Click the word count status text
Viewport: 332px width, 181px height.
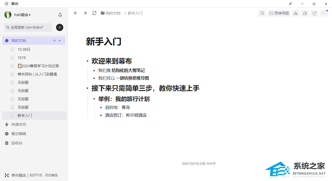[199, 164]
